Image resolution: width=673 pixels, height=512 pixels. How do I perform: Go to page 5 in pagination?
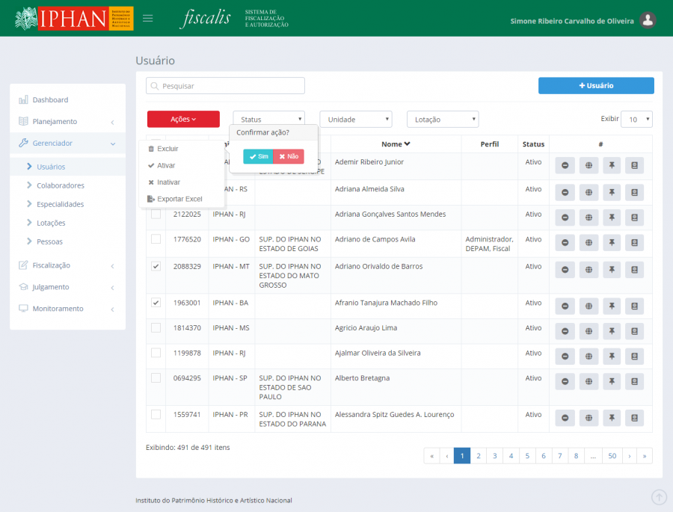click(527, 455)
